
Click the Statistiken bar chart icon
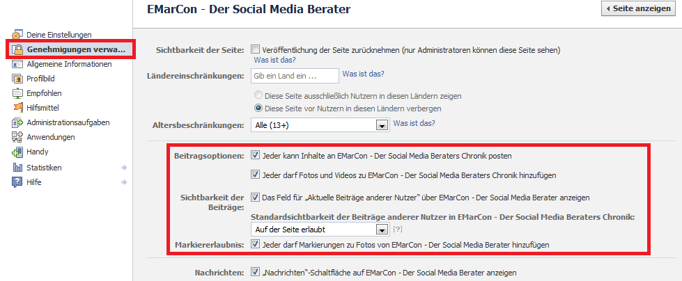point(17,167)
